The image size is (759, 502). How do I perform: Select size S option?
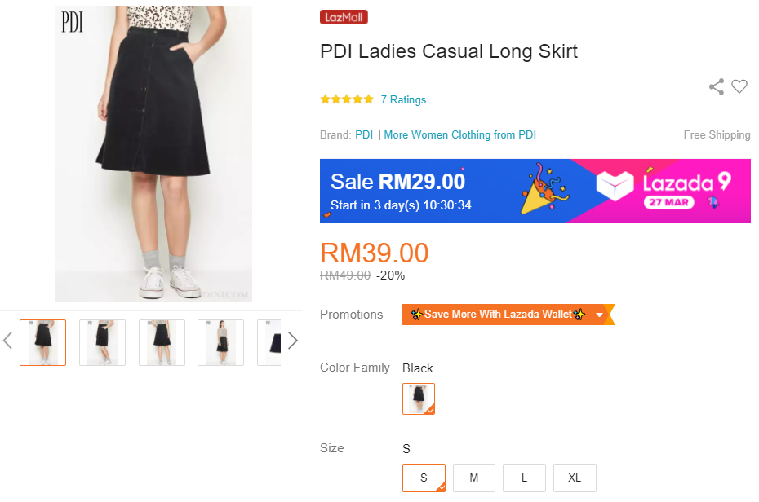pos(424,478)
